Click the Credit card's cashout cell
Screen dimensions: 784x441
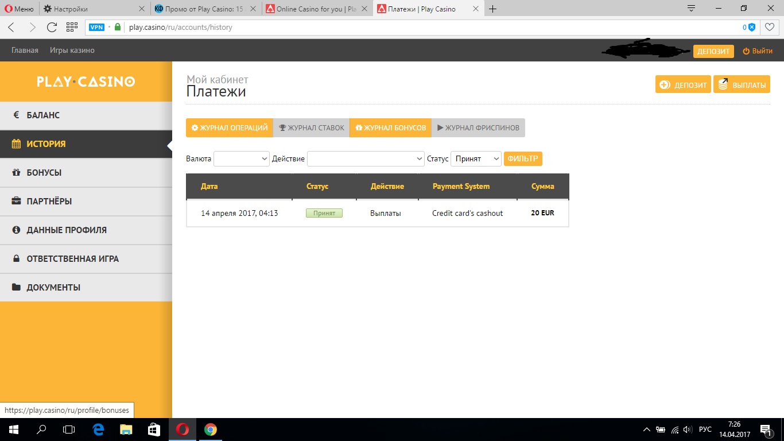click(x=467, y=213)
